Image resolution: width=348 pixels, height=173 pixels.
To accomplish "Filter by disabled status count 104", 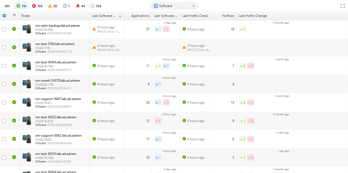I will tap(96, 6).
